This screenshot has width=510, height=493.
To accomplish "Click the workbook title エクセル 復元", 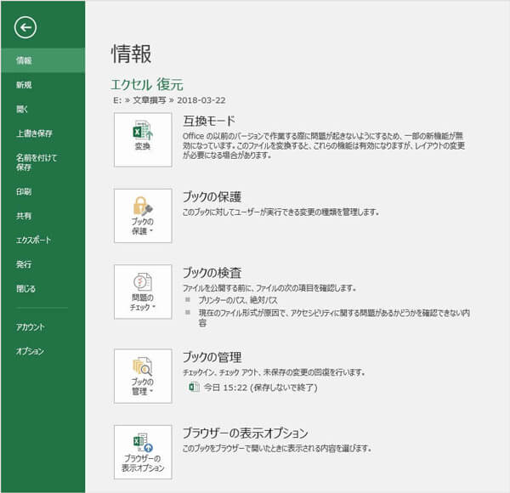I will click(x=147, y=84).
